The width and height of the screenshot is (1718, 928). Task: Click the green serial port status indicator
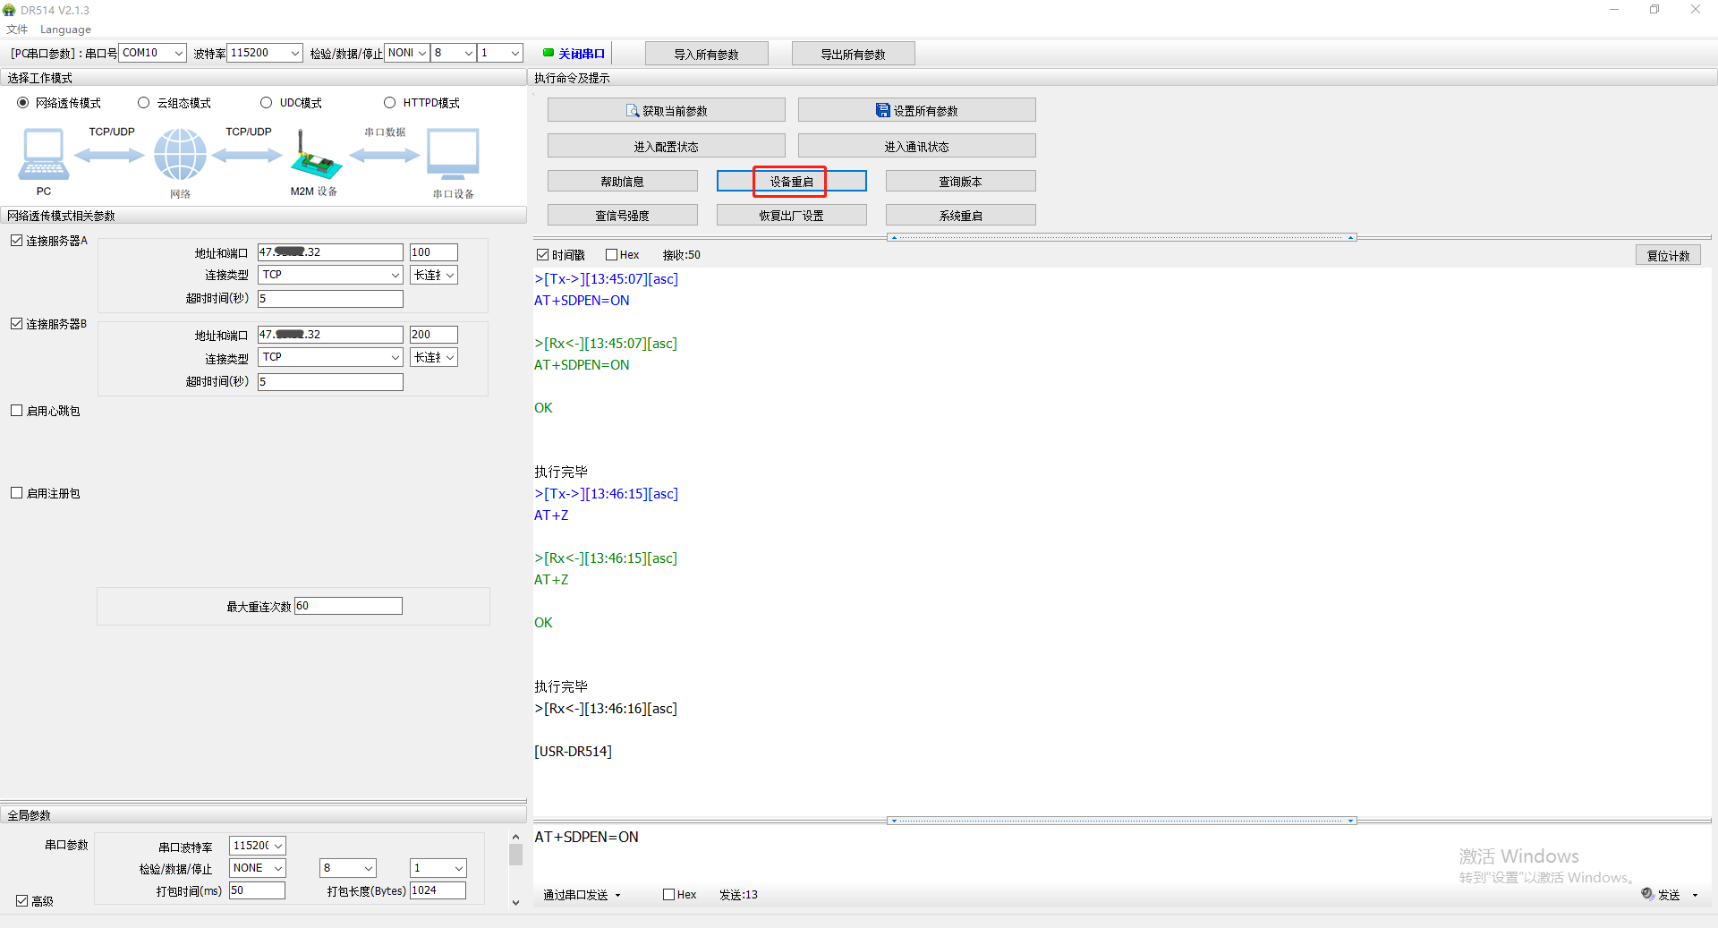(x=548, y=53)
